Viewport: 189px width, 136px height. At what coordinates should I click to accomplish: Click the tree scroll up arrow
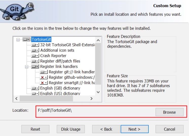pyautogui.click(x=98, y=40)
